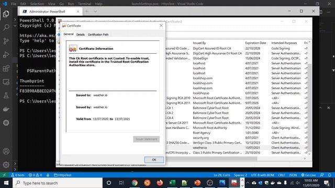Select the security.org certificate row
This screenshot has height=188, width=335.
[236, 138]
